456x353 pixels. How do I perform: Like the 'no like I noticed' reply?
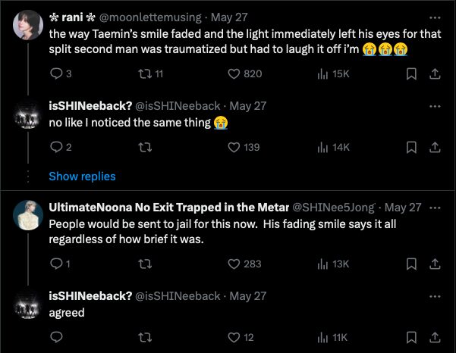click(x=235, y=147)
